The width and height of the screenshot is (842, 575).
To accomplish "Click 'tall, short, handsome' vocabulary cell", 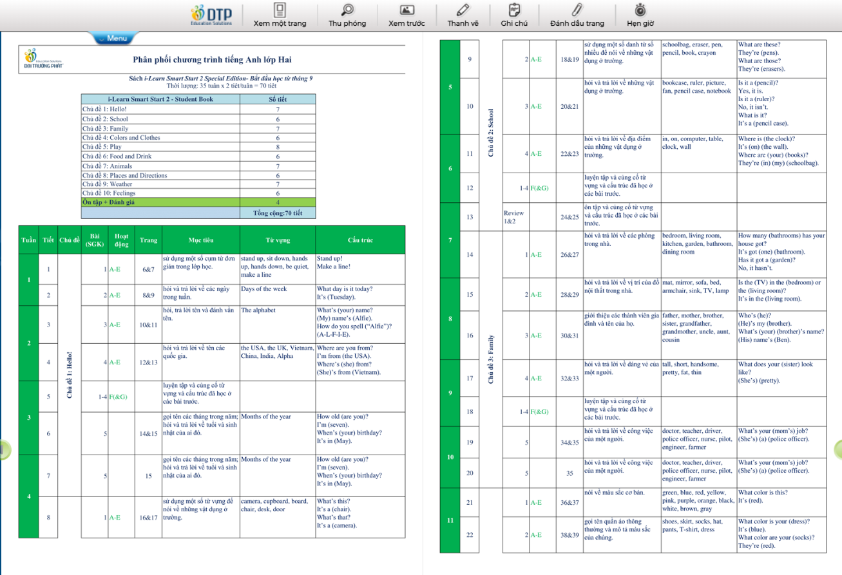I will (x=699, y=378).
